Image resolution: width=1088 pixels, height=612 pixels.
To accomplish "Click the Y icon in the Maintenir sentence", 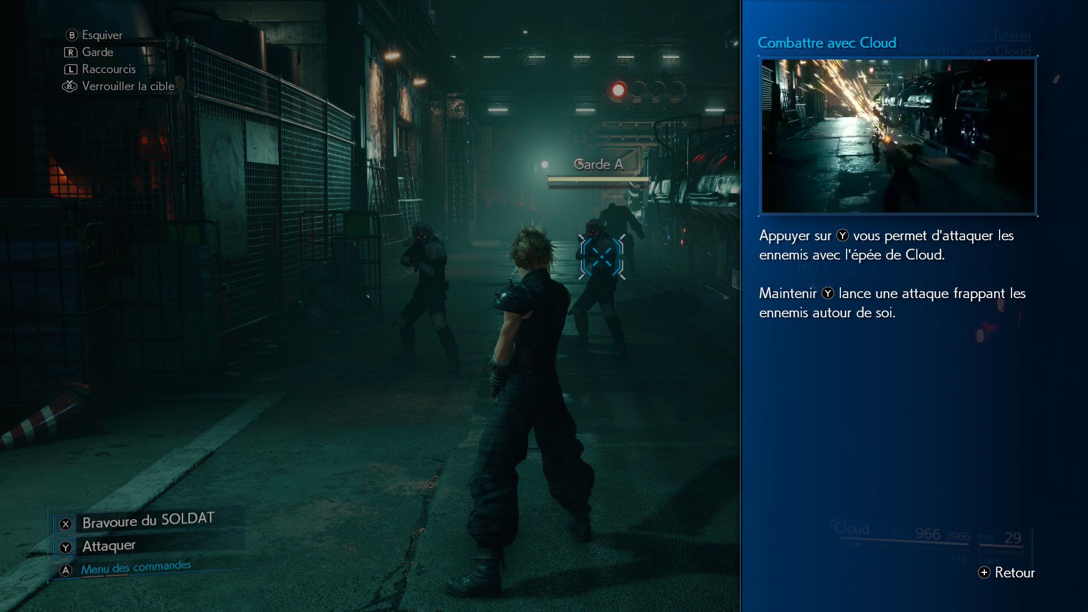I will (x=828, y=293).
